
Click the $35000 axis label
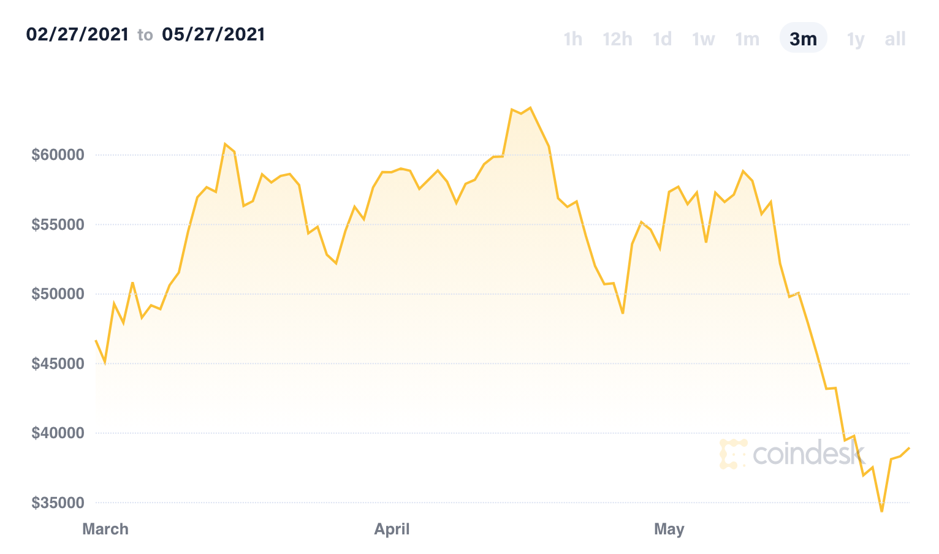pyautogui.click(x=58, y=503)
